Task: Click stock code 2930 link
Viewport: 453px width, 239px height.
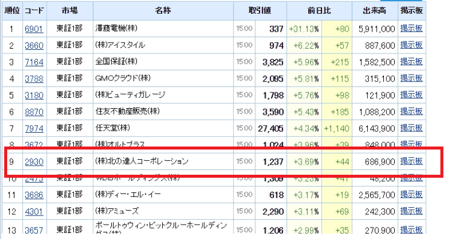Action: click(34, 162)
